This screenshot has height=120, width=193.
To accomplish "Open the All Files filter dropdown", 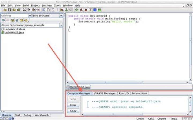I will (x=30, y=15).
